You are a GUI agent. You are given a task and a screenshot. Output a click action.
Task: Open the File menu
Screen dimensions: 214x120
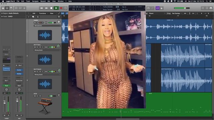click(x=18, y=1)
